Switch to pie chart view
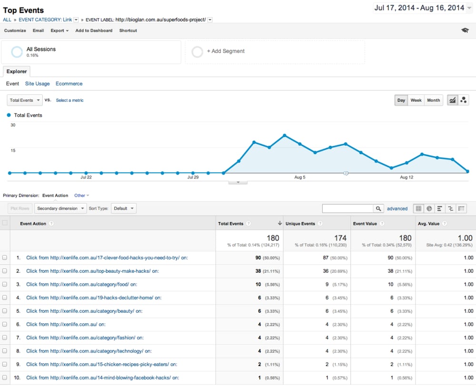This screenshot has height=387, width=476. [x=429, y=208]
